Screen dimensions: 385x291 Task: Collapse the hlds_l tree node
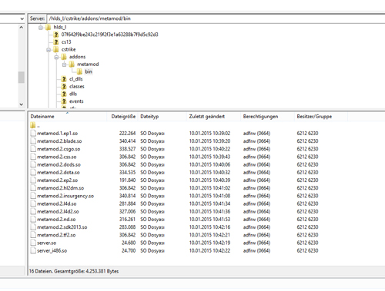click(x=41, y=28)
